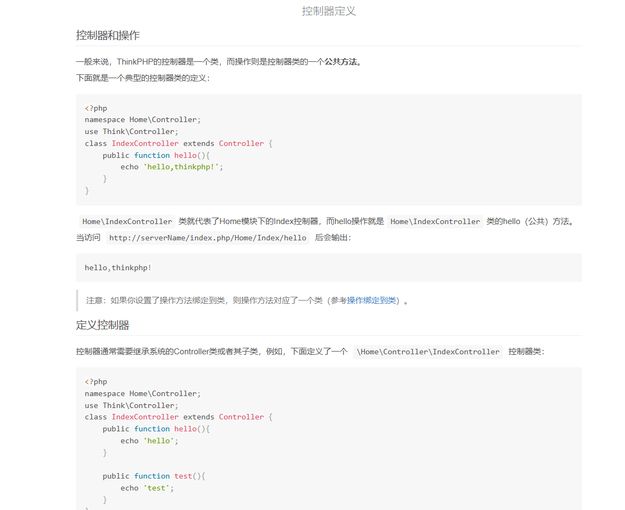625x510 pixels.
Task: Click Home\IndexController code before 类的hello text
Action: pos(435,221)
